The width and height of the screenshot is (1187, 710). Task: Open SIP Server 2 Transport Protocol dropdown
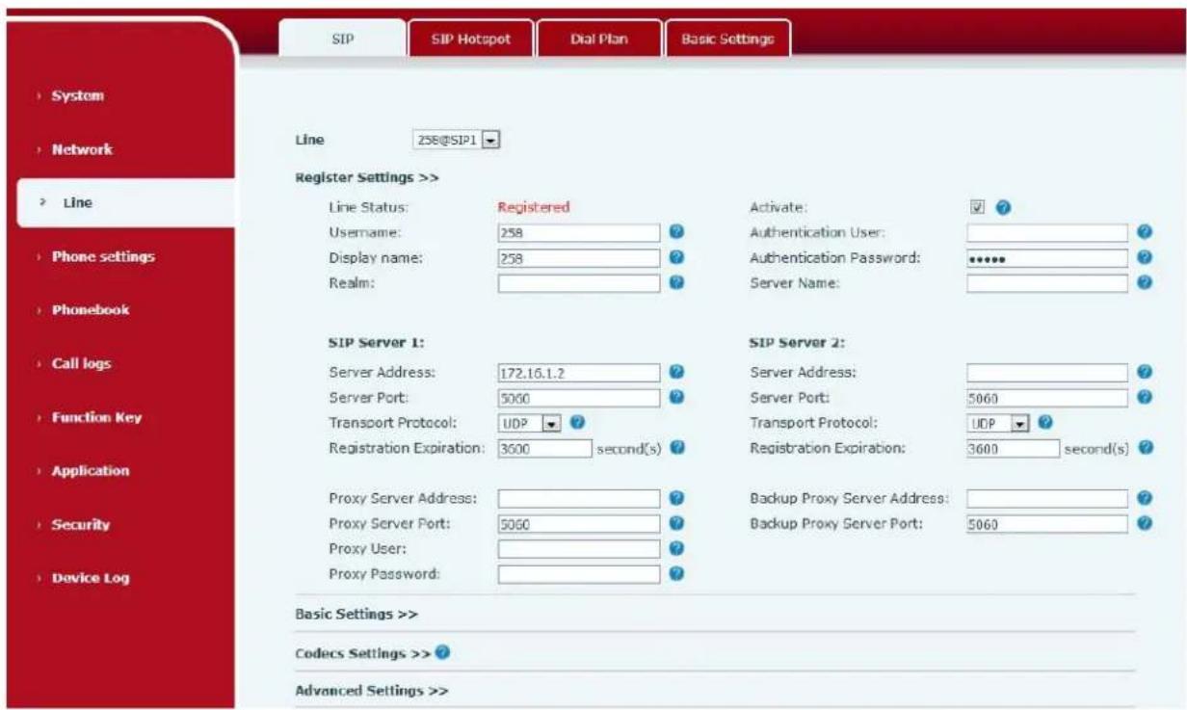pyautogui.click(x=998, y=423)
